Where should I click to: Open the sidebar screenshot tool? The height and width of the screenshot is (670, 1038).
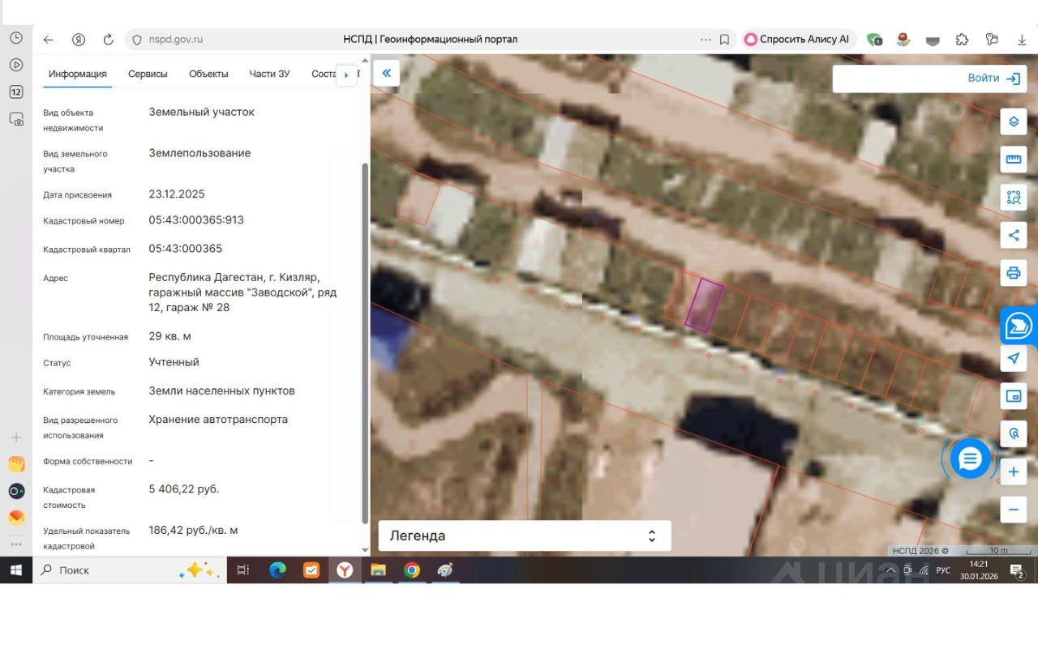(x=16, y=119)
